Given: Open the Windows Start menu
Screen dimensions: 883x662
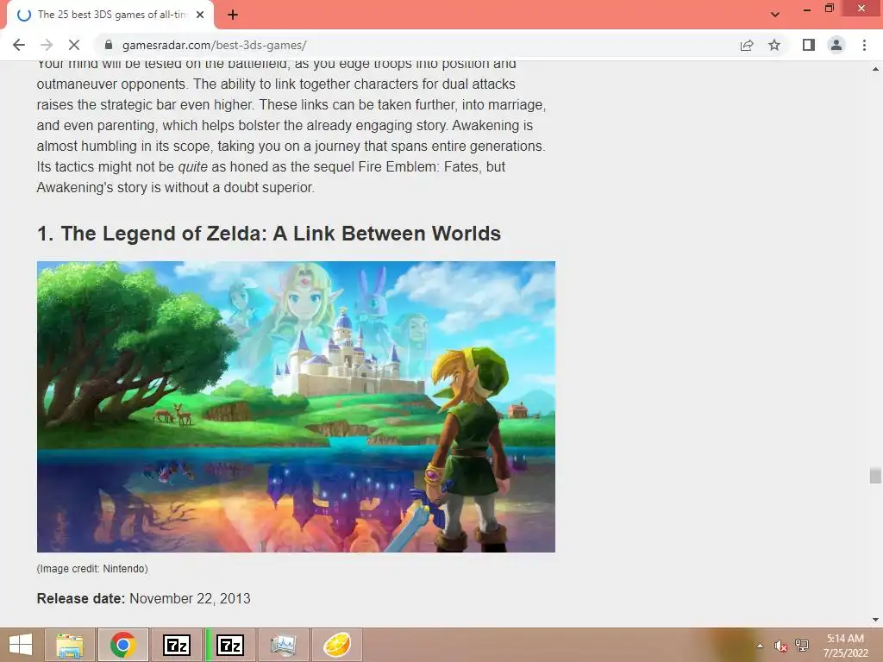Looking at the screenshot, I should coord(21,645).
